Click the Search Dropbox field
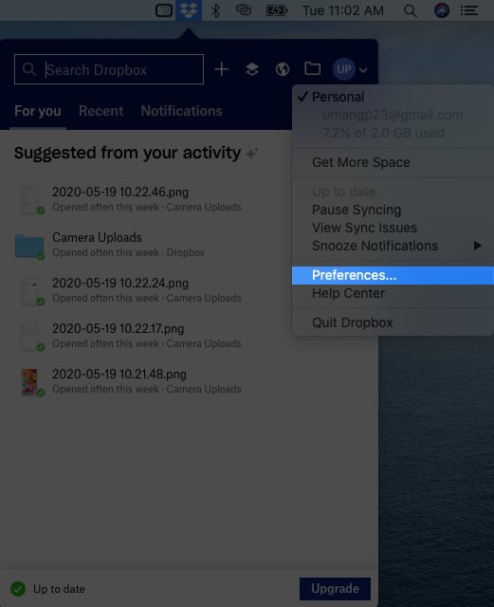Viewport: 494px width, 607px height. pos(109,69)
